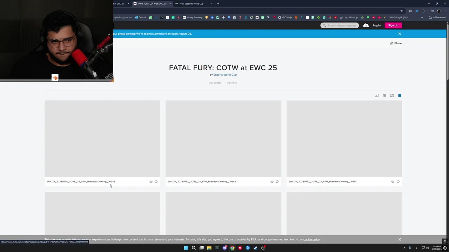Click the Flickr upload cloud icon
The height and width of the screenshot is (252, 449).
click(x=366, y=26)
